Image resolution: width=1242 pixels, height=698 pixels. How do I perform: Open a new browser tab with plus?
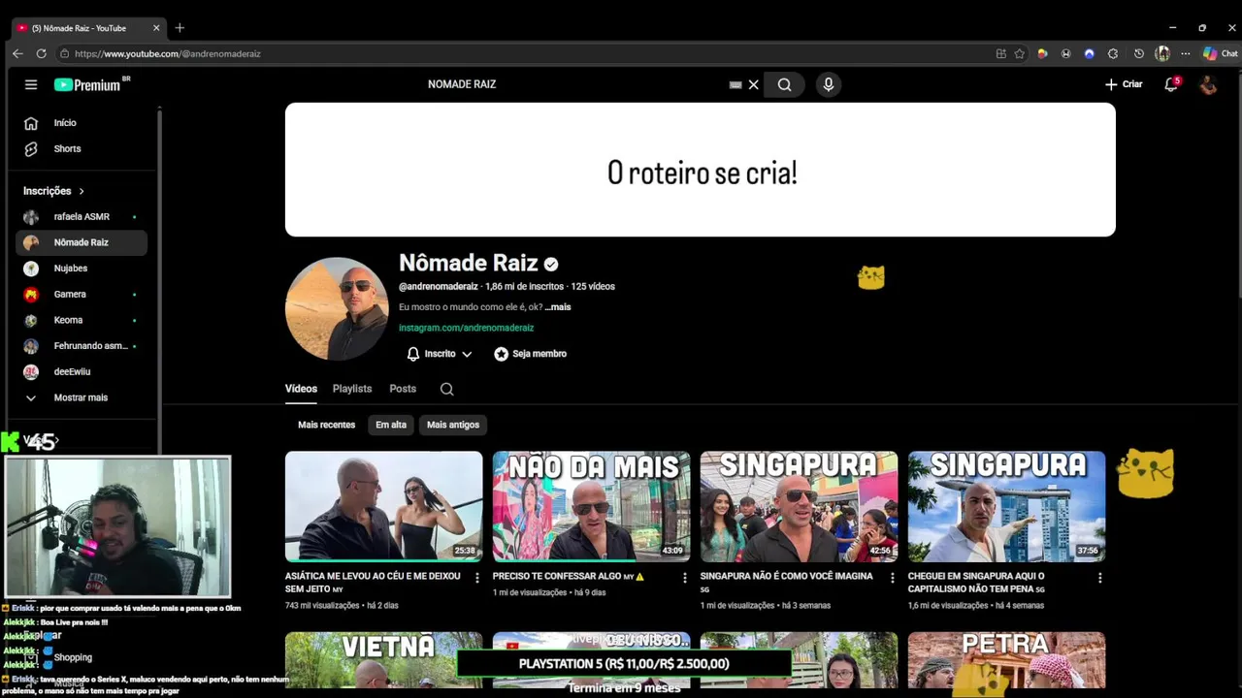[180, 28]
